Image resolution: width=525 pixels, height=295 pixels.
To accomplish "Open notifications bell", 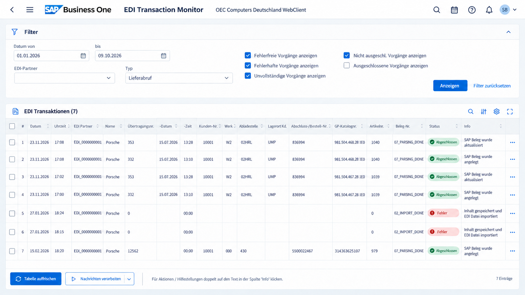I will [489, 10].
